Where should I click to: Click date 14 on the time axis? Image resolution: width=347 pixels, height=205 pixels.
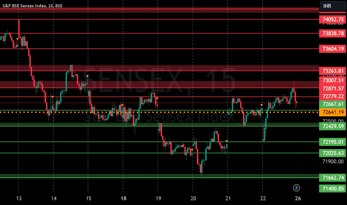(x=54, y=198)
